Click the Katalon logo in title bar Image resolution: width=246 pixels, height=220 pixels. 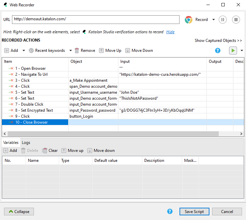6,5
